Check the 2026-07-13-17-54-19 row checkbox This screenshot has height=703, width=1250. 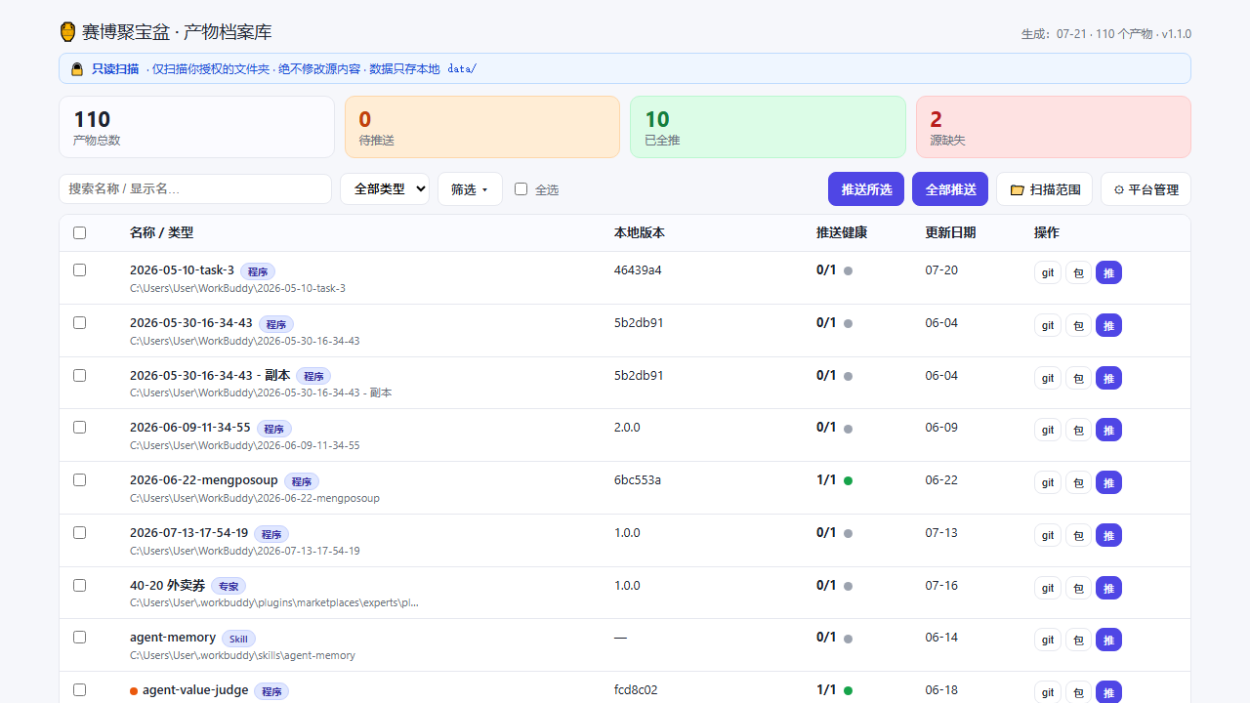tap(80, 532)
